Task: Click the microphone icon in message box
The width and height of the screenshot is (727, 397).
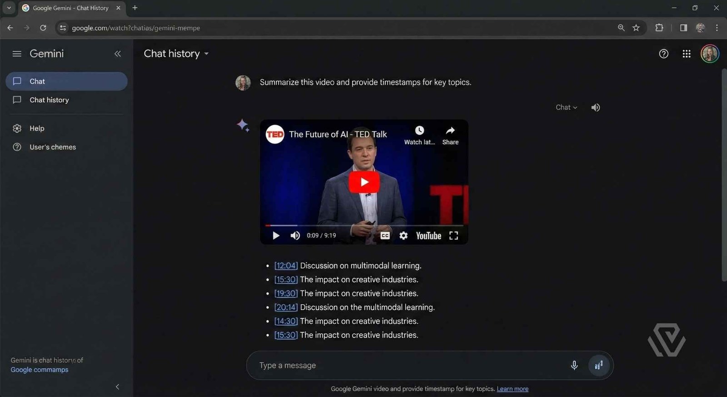Action: pos(574,365)
